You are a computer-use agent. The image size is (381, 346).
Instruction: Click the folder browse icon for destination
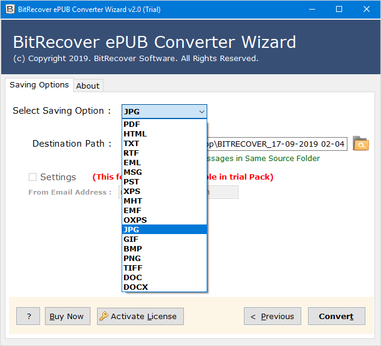coord(361,144)
